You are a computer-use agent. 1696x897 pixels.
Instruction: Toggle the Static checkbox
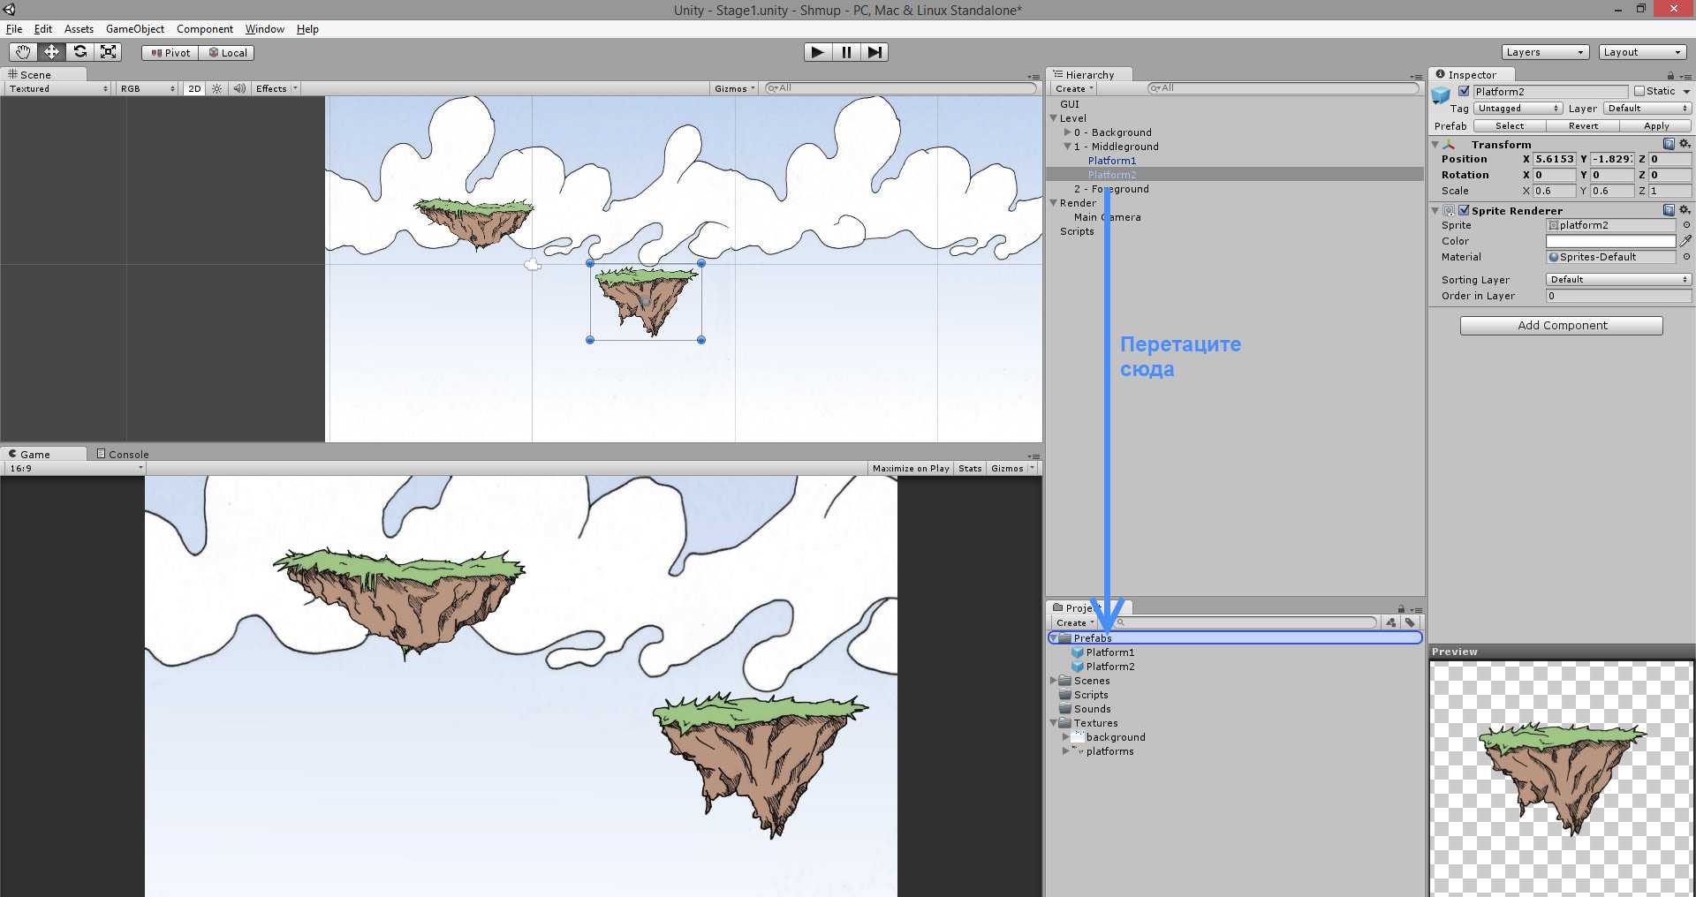coord(1639,91)
